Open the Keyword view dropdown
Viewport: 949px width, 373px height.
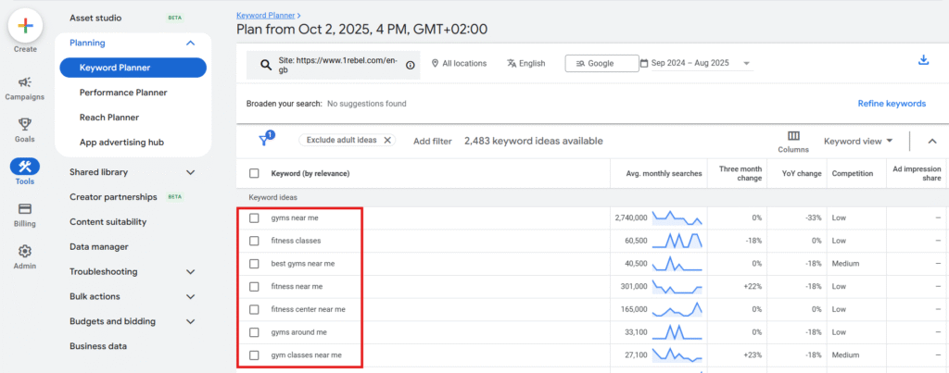pyautogui.click(x=858, y=142)
